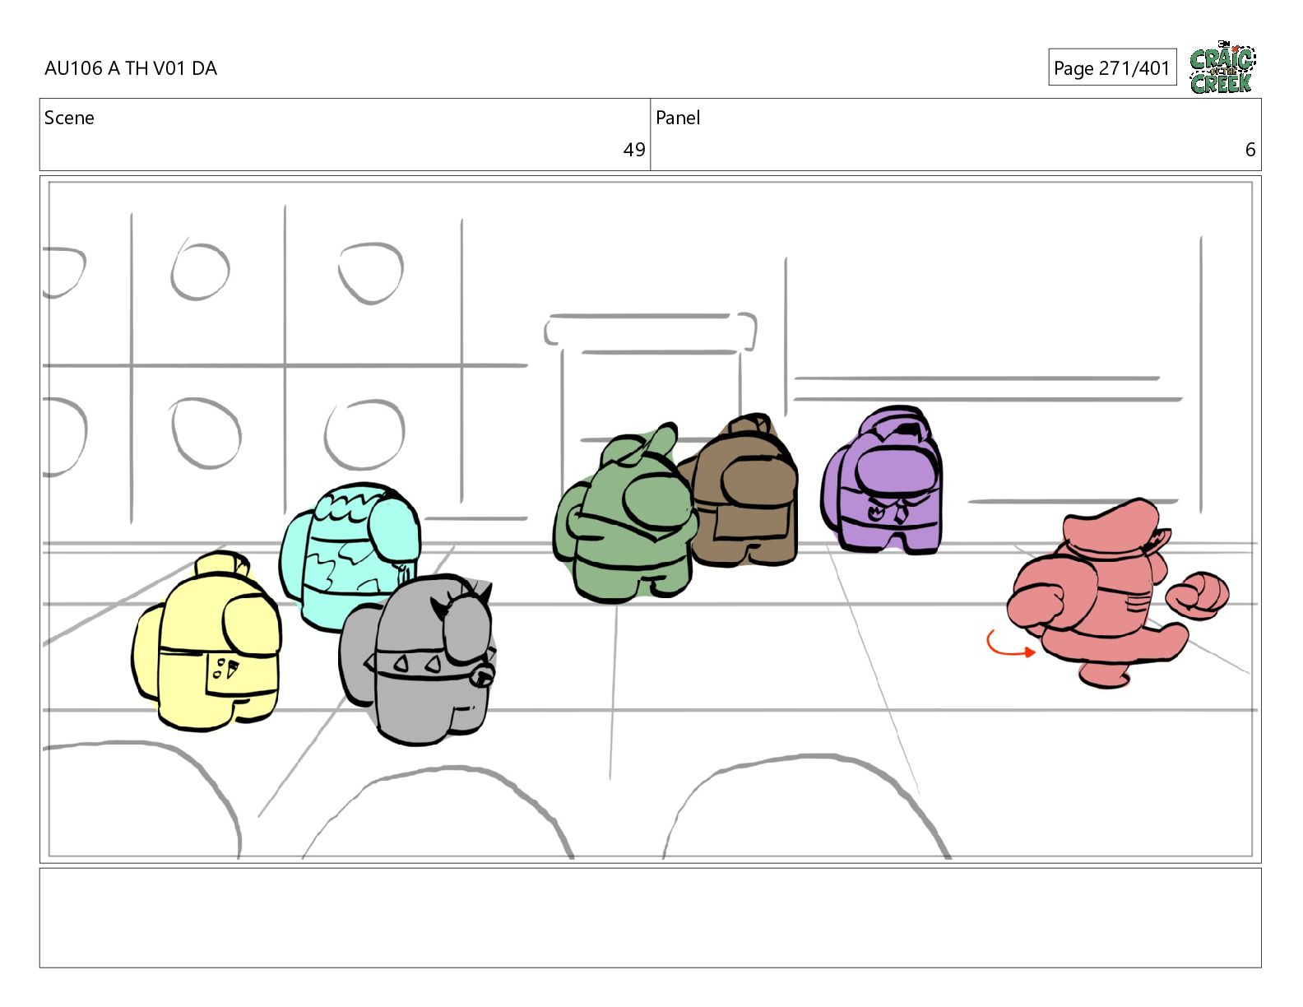The height and width of the screenshot is (1007, 1303).
Task: Click the panel number 6
Action: [1250, 150]
